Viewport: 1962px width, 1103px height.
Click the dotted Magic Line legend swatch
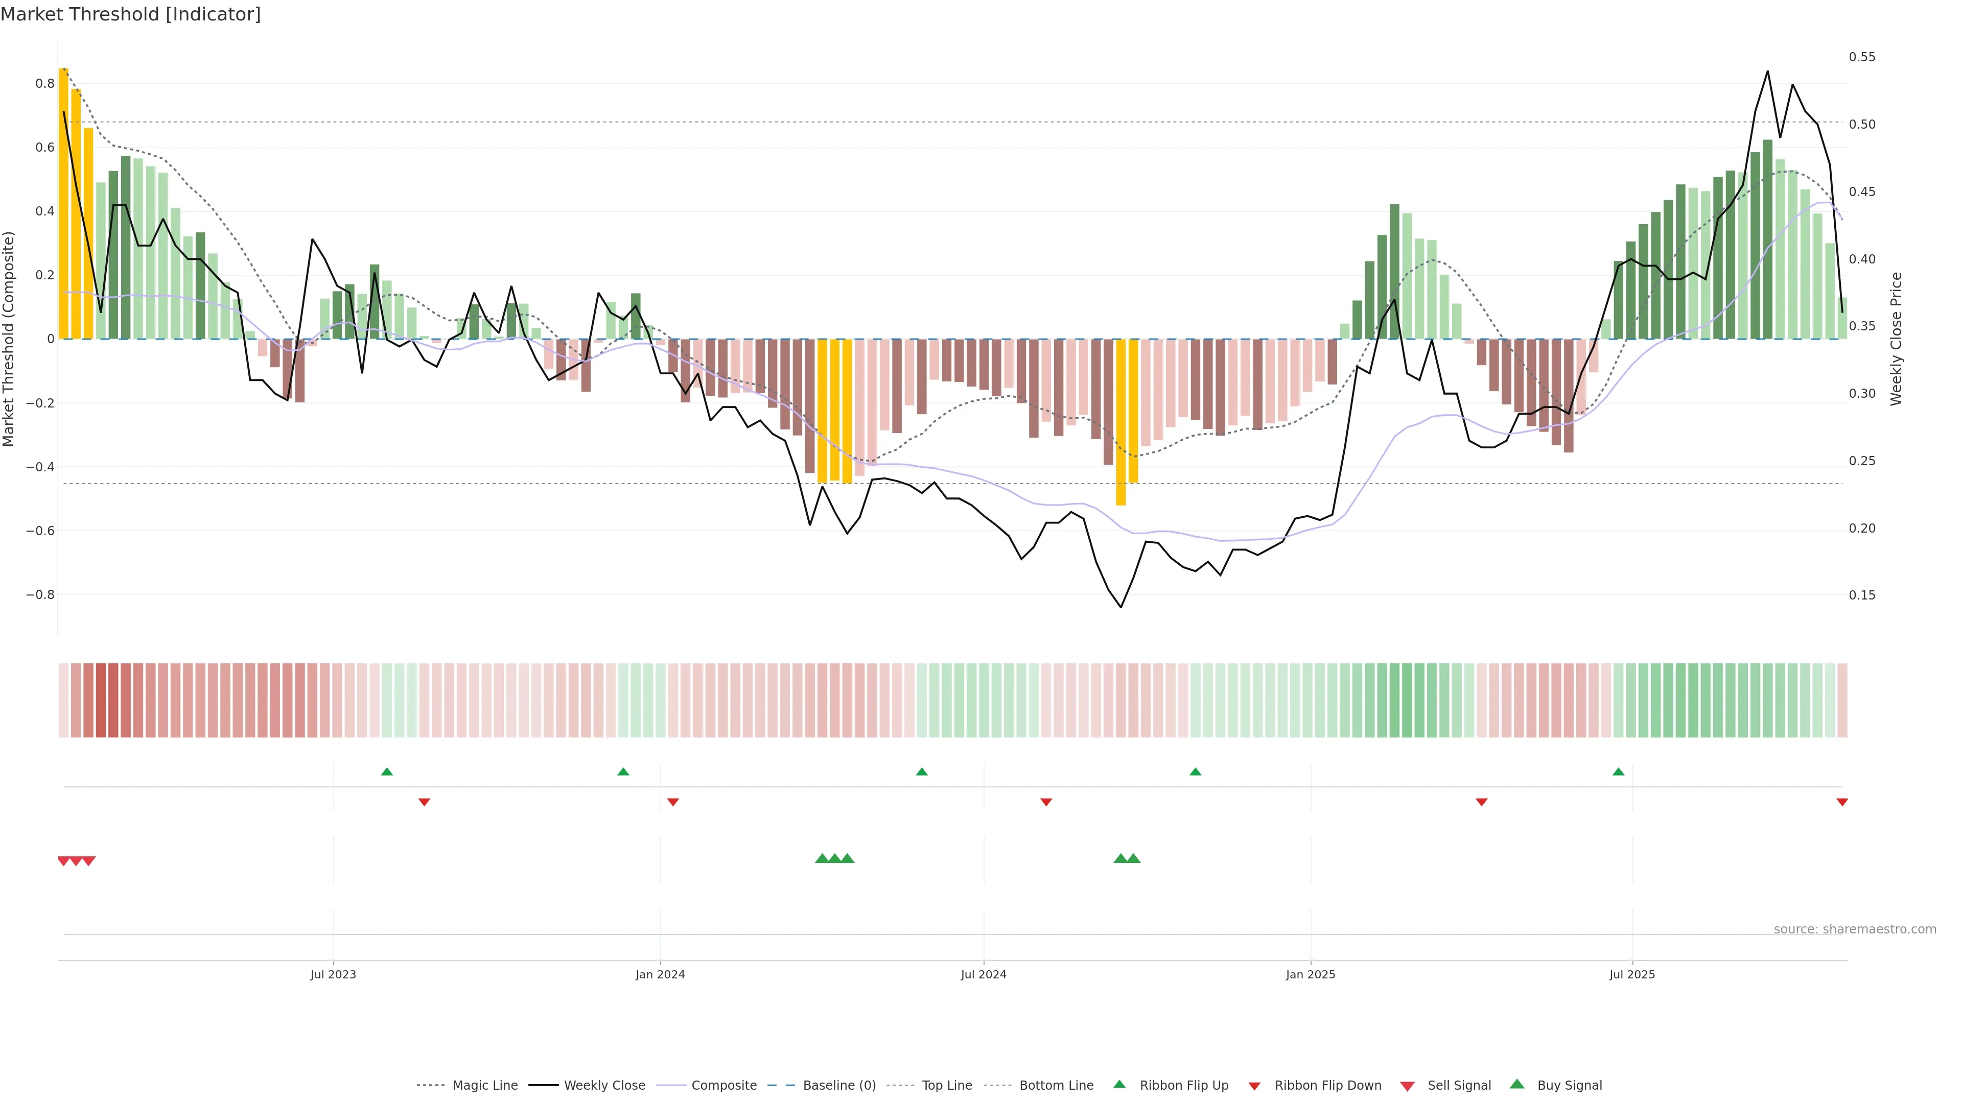[x=430, y=1086]
